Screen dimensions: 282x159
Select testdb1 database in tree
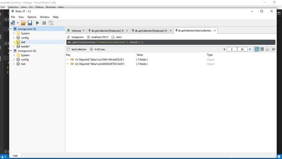click(x=26, y=46)
